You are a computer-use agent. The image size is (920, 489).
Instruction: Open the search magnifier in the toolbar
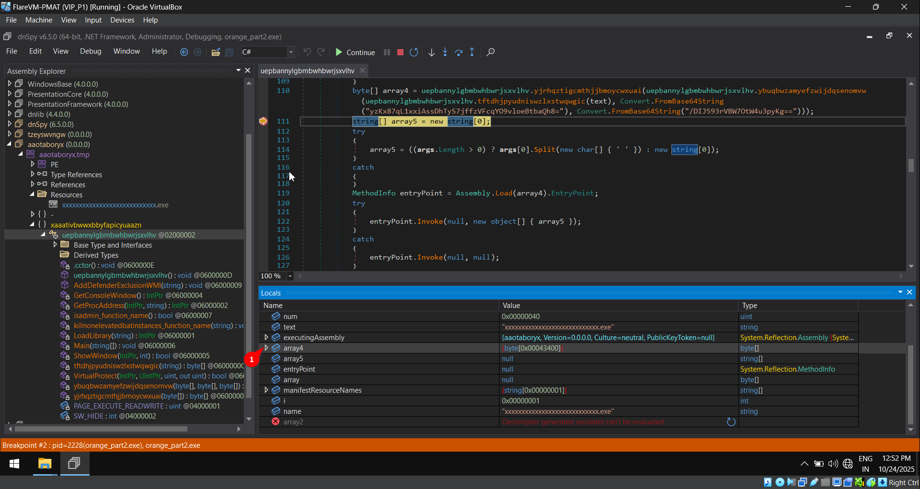pos(490,52)
